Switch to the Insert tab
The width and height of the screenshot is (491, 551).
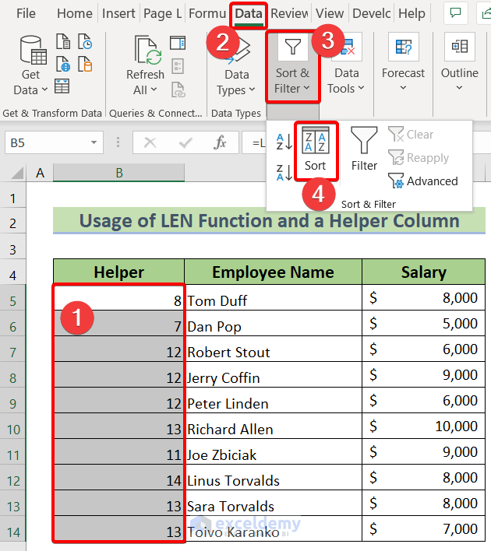click(x=118, y=13)
